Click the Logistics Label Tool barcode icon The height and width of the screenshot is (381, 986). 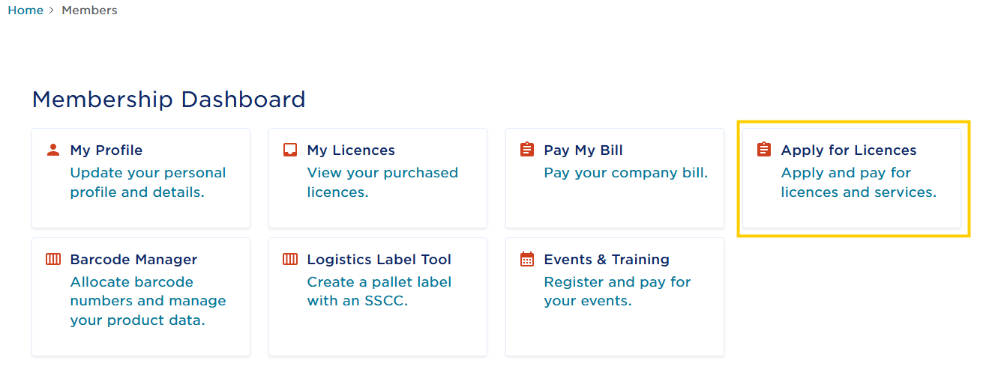pos(290,259)
